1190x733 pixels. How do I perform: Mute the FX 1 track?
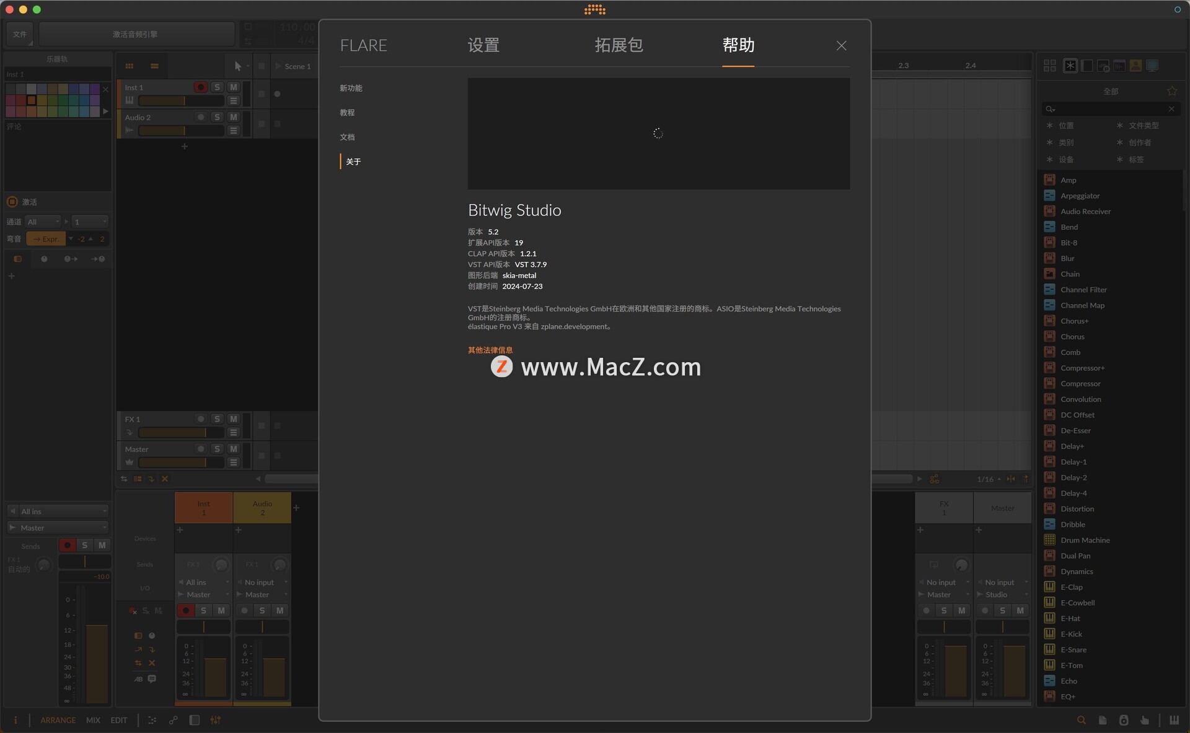234,419
